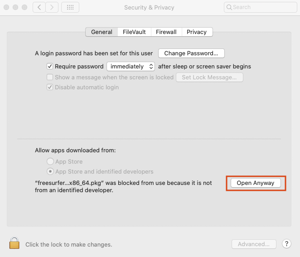Viewport: 300px width, 257px height.
Task: Select App Store and identified developers
Action: point(50,171)
